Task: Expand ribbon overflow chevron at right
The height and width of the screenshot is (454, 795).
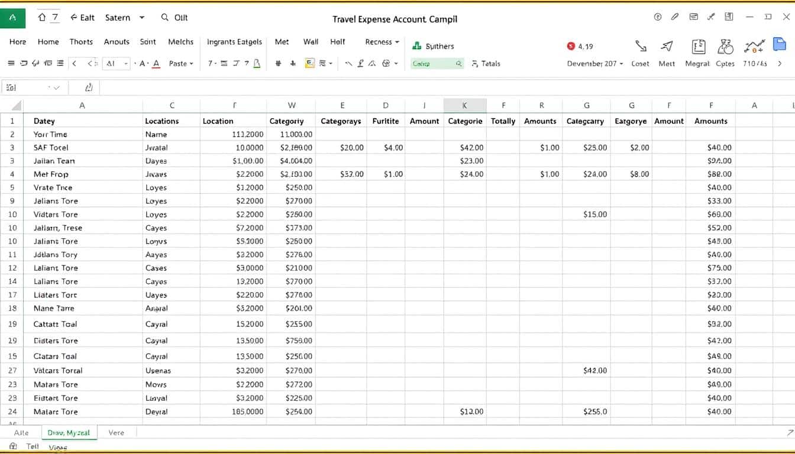Action: (x=780, y=63)
